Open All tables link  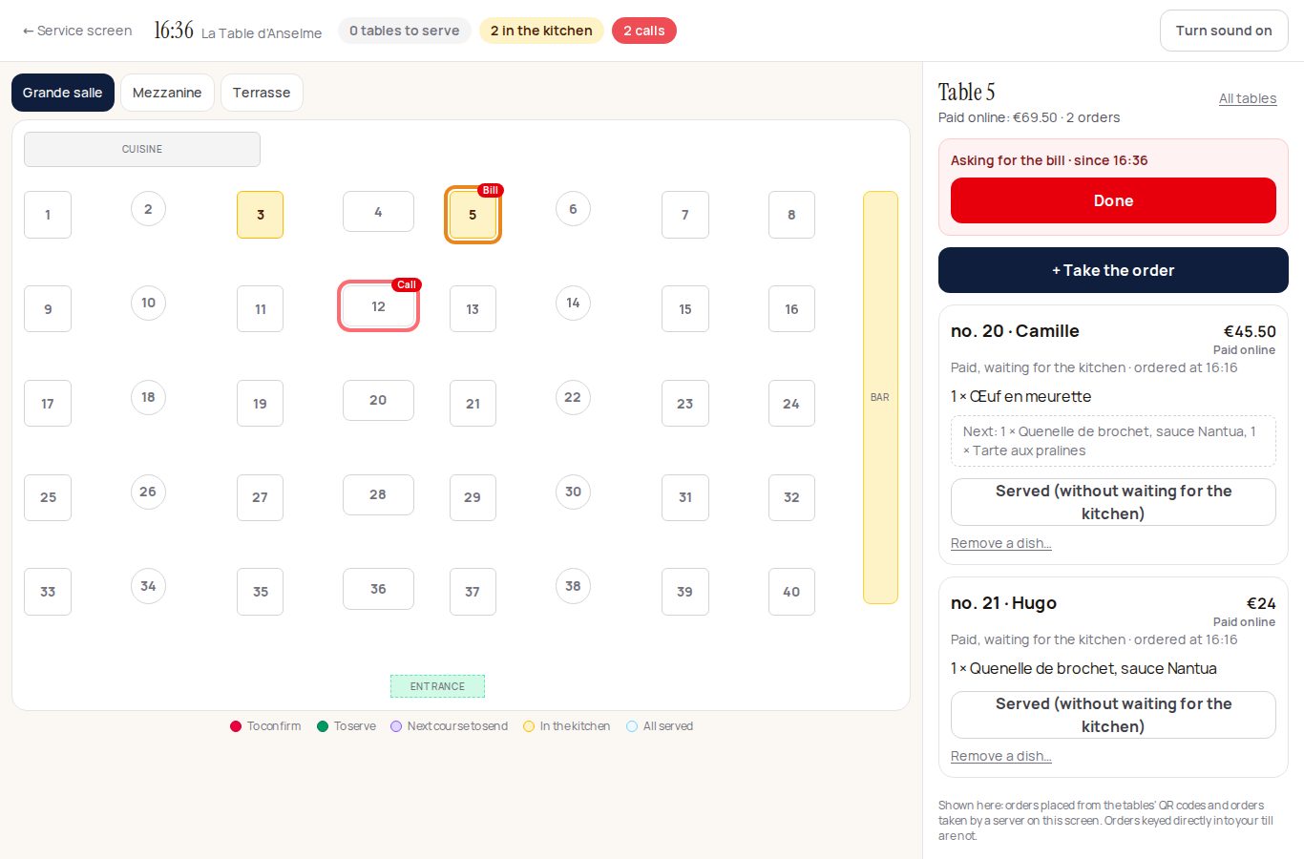pyautogui.click(x=1248, y=98)
